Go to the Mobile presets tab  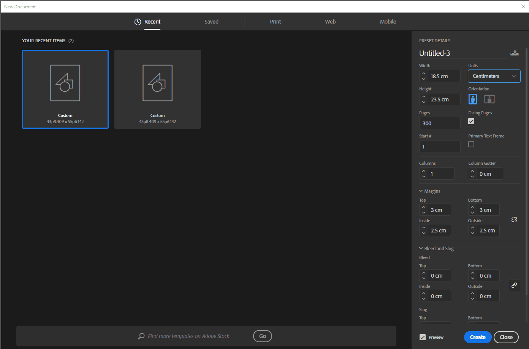[x=388, y=22]
